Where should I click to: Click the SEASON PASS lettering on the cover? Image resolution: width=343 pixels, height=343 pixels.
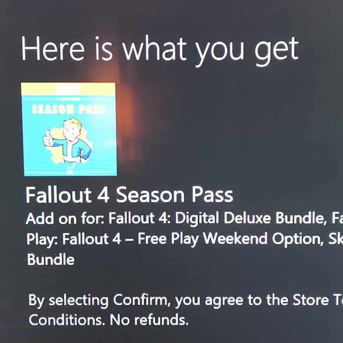(x=68, y=109)
